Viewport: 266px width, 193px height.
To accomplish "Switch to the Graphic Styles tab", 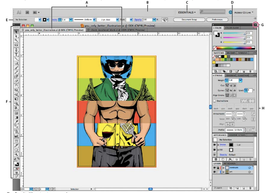I will pos(237,135).
